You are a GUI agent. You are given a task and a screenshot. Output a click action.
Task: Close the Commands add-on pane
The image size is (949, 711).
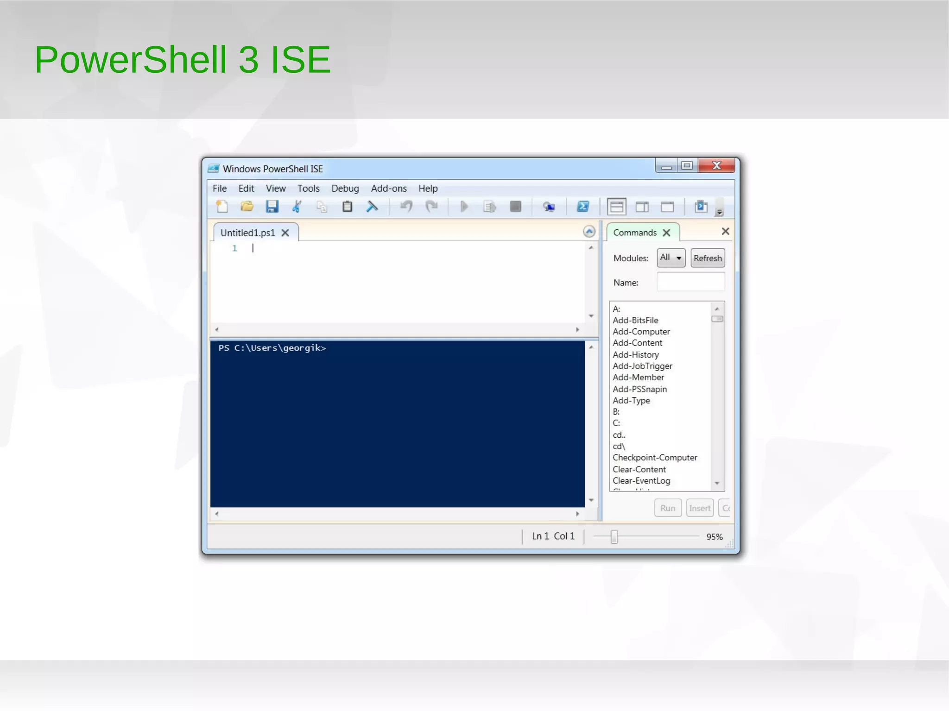coord(726,231)
